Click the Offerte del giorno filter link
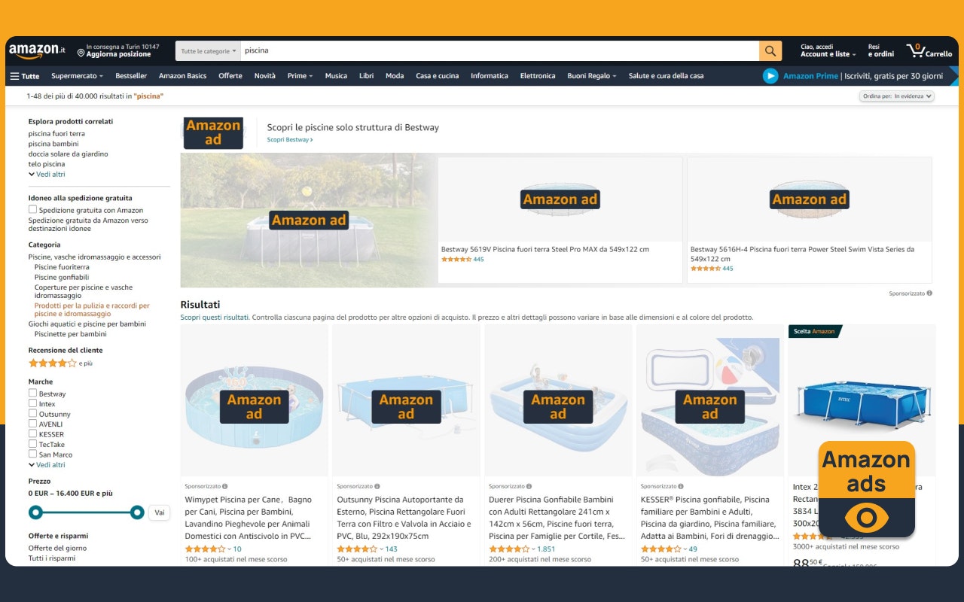The image size is (964, 602). 57,548
